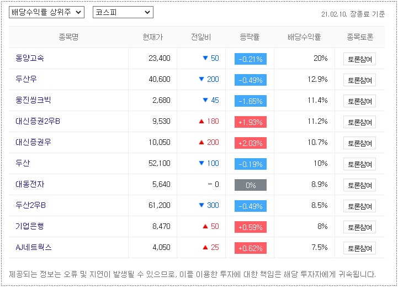The image size is (398, 287).
Task: Click the up arrow change for 대신증권2우B
Action: (209, 121)
